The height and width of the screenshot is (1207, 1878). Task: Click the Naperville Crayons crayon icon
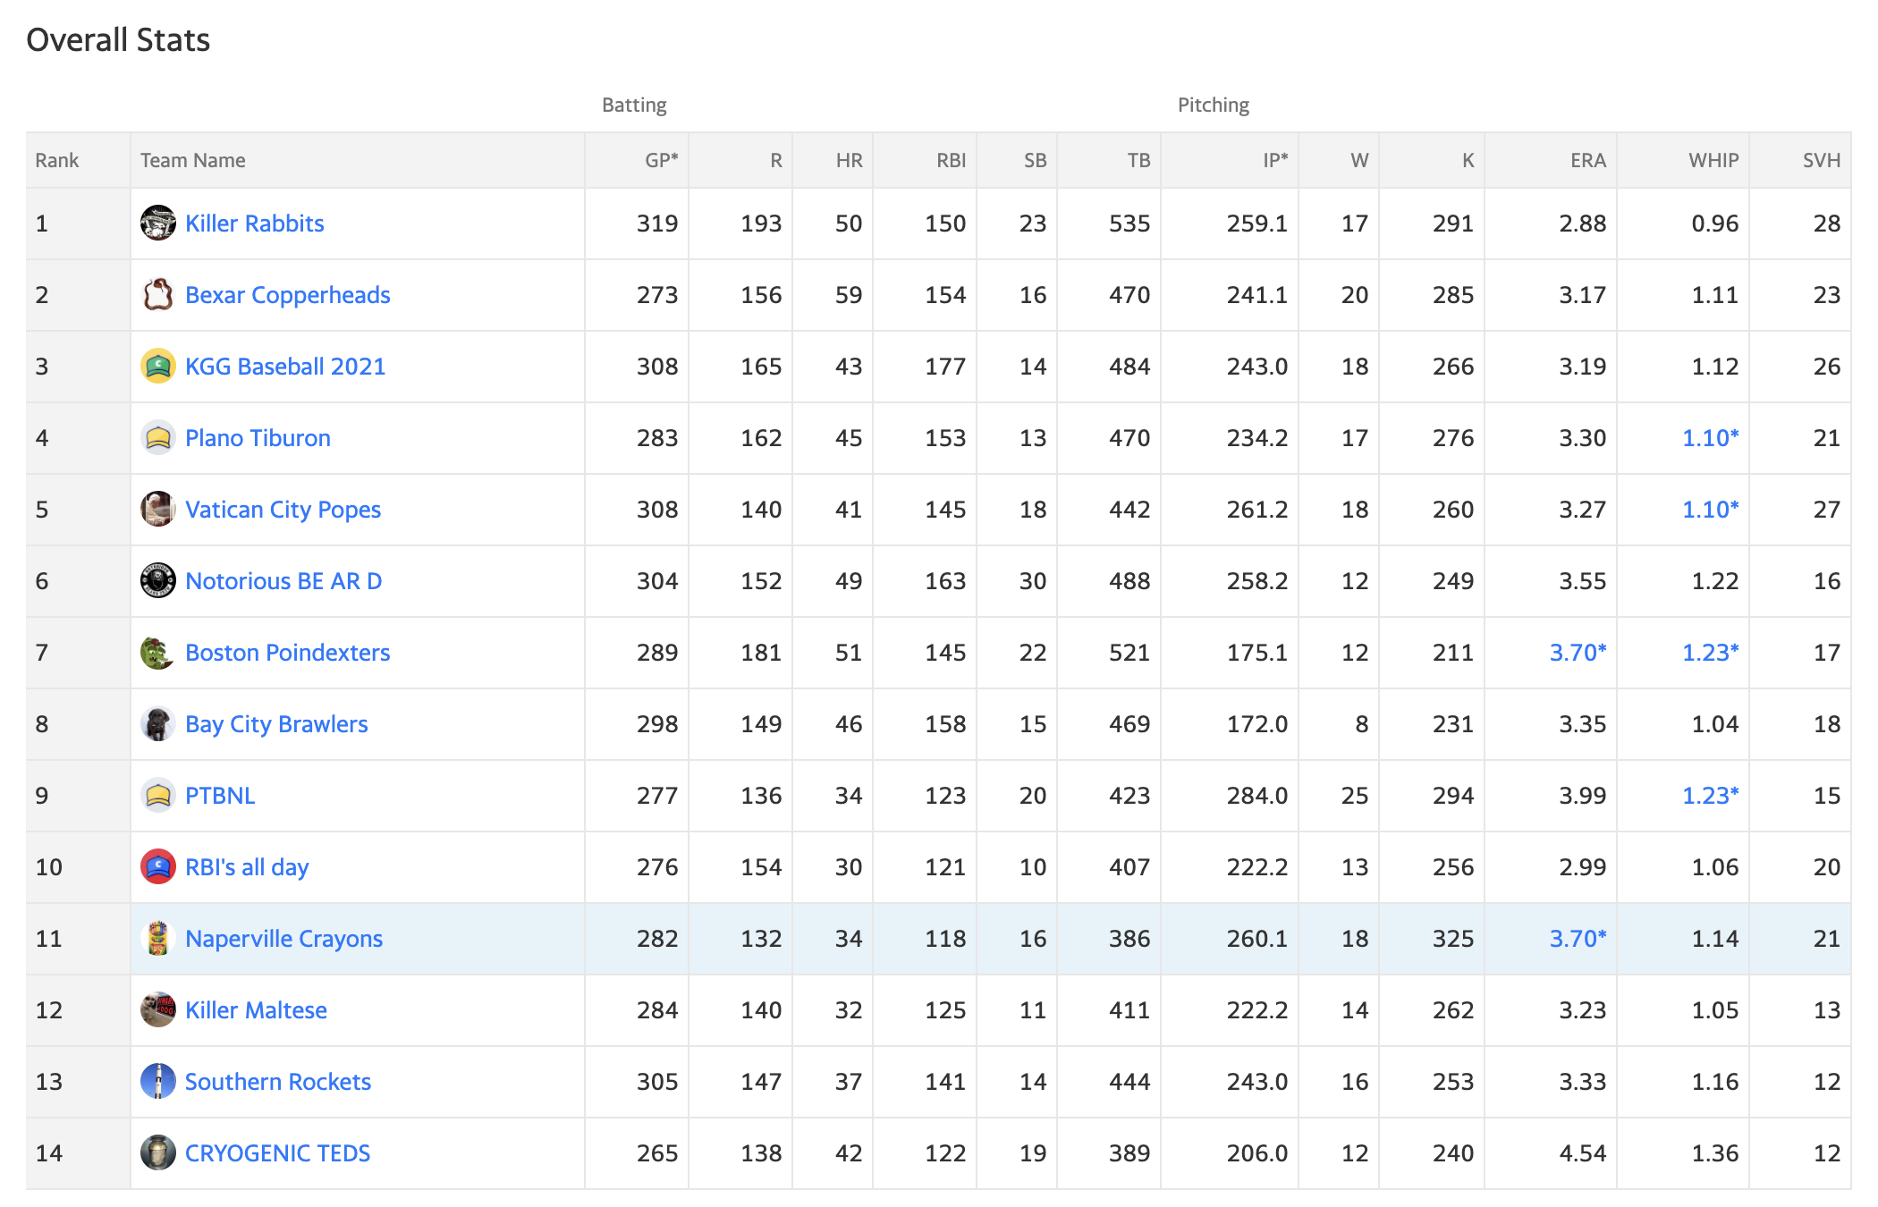[158, 938]
